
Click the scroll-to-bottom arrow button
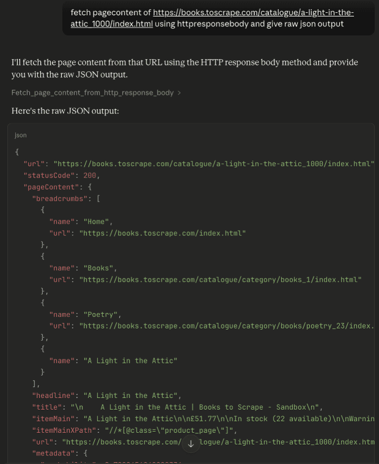point(191,444)
